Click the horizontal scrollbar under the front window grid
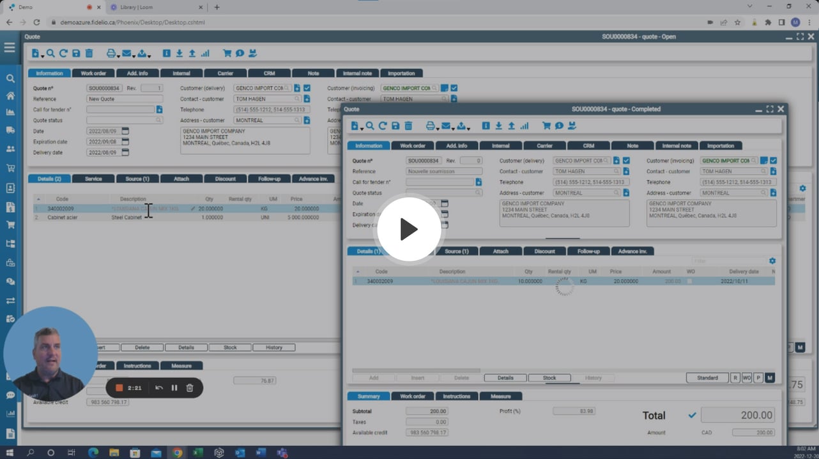Viewport: 819px width, 459px height. coord(416,370)
